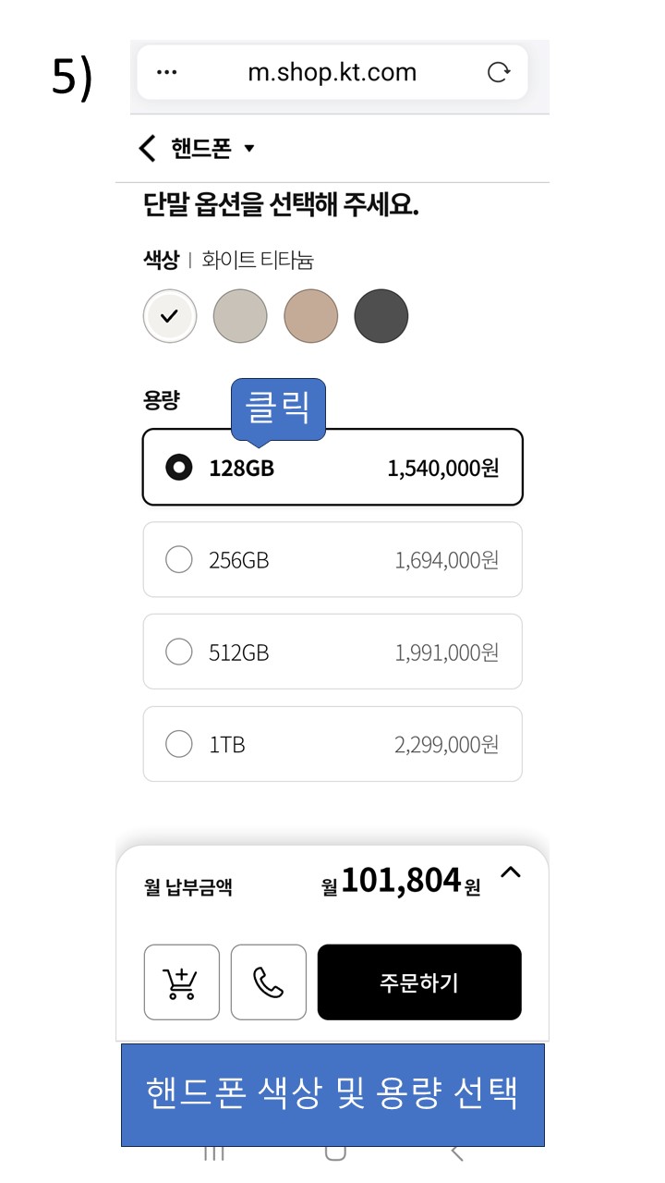The width and height of the screenshot is (665, 1183).
Task: Click the 주문하기 order button
Action: point(419,982)
